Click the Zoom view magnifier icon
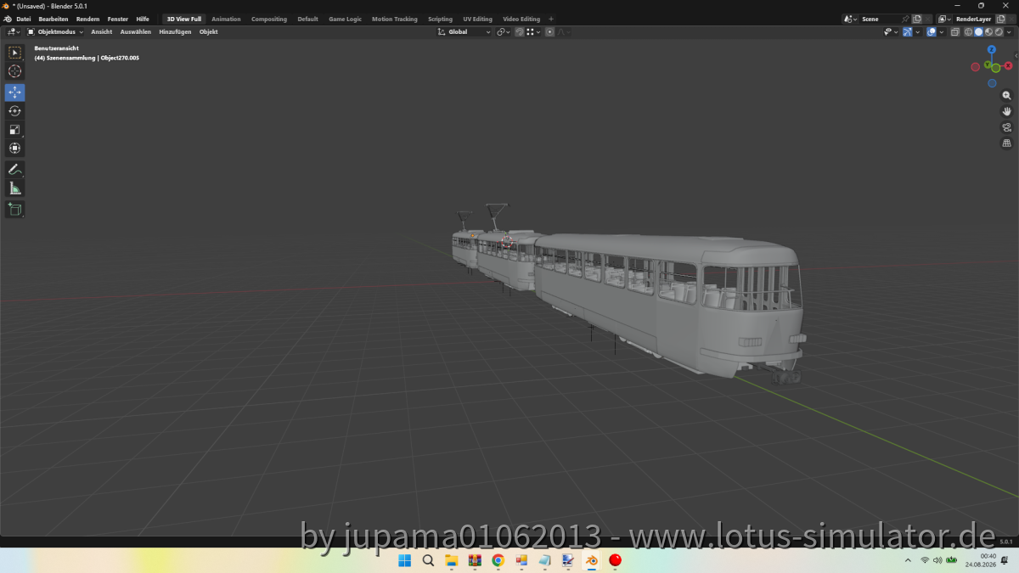The image size is (1019, 573). (x=1007, y=96)
